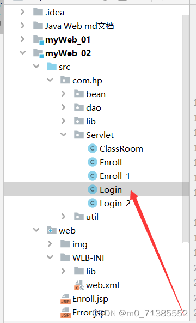Click the project tree vertical scrollbar
The width and height of the screenshot is (196, 323).
click(186, 129)
